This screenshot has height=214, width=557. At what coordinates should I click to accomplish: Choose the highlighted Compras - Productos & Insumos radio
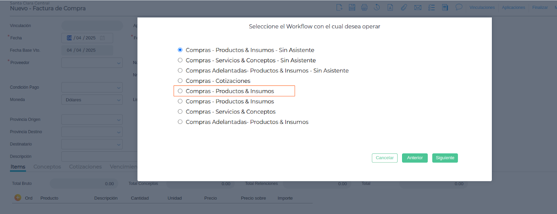[x=180, y=91]
